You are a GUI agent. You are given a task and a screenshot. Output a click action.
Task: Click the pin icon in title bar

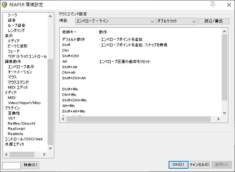(212, 4)
